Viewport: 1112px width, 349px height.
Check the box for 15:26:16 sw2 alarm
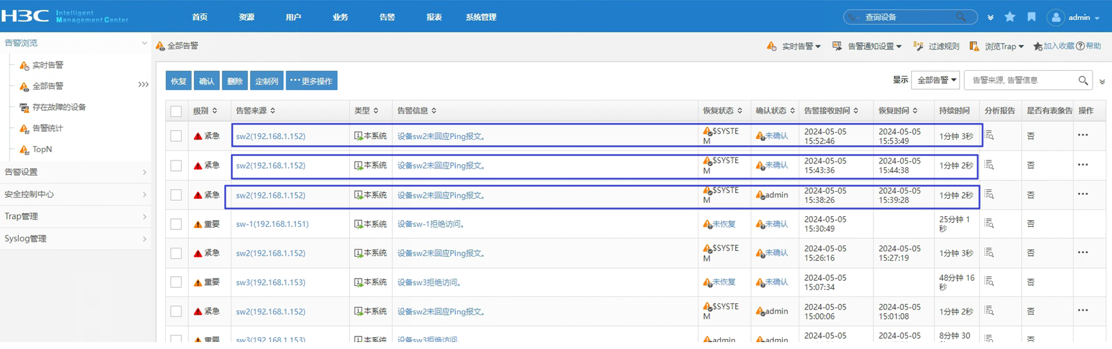pyautogui.click(x=176, y=253)
